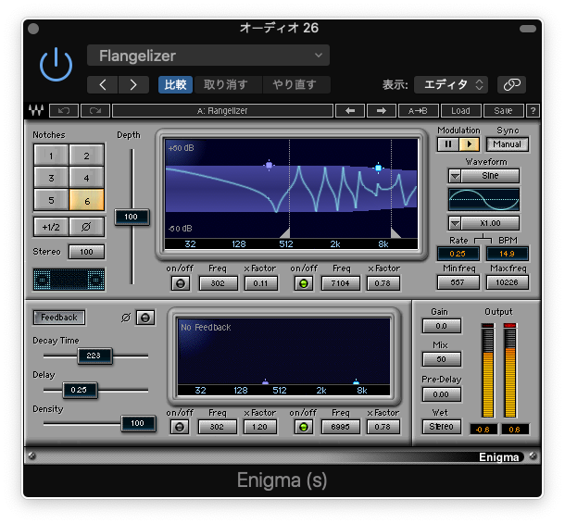Click the やり直す redo button
Image resolution: width=565 pixels, height=524 pixels.
pos(295,84)
